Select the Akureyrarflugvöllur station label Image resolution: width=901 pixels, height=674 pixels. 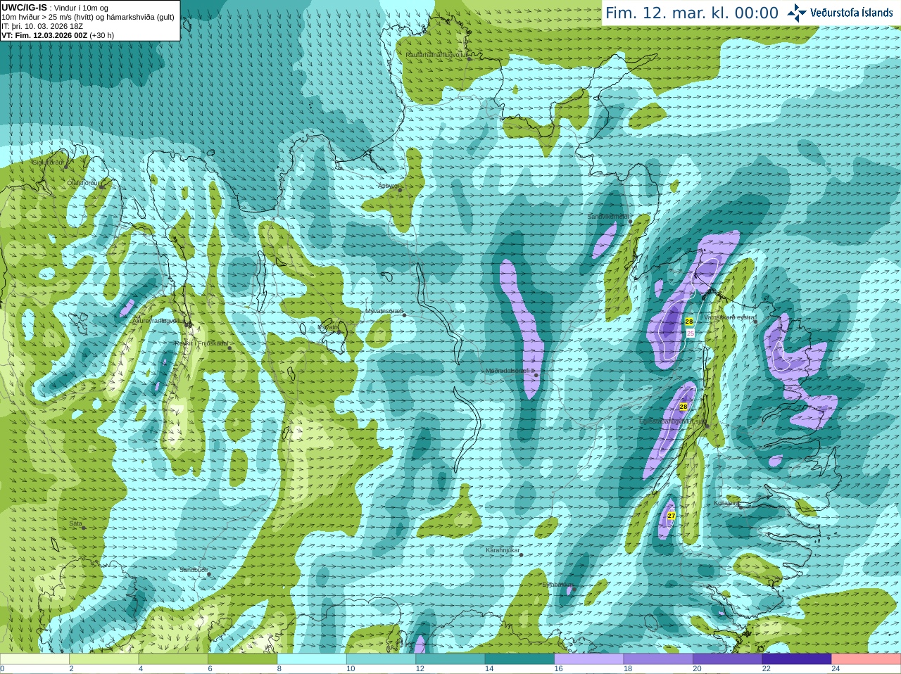[159, 320]
